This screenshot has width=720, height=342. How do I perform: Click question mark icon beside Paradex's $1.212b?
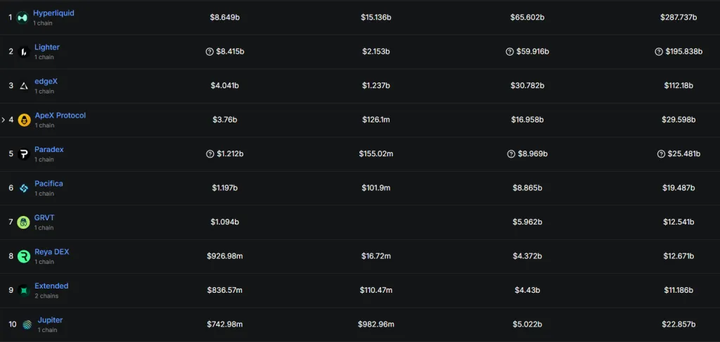[210, 154]
